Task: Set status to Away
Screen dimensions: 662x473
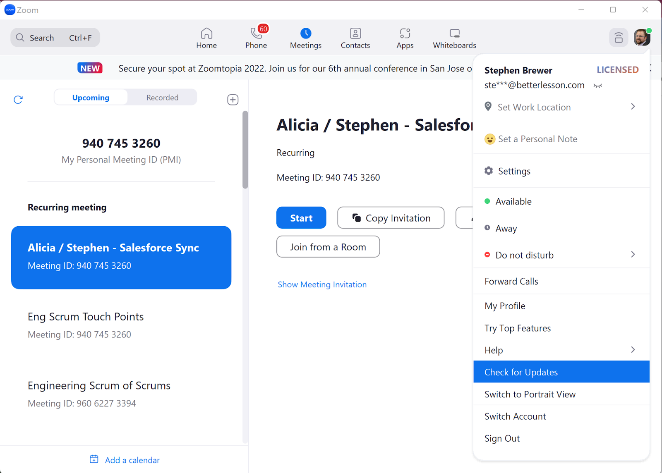Action: tap(506, 228)
